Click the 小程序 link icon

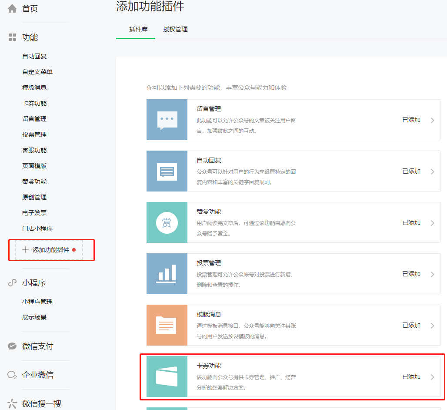point(12,282)
